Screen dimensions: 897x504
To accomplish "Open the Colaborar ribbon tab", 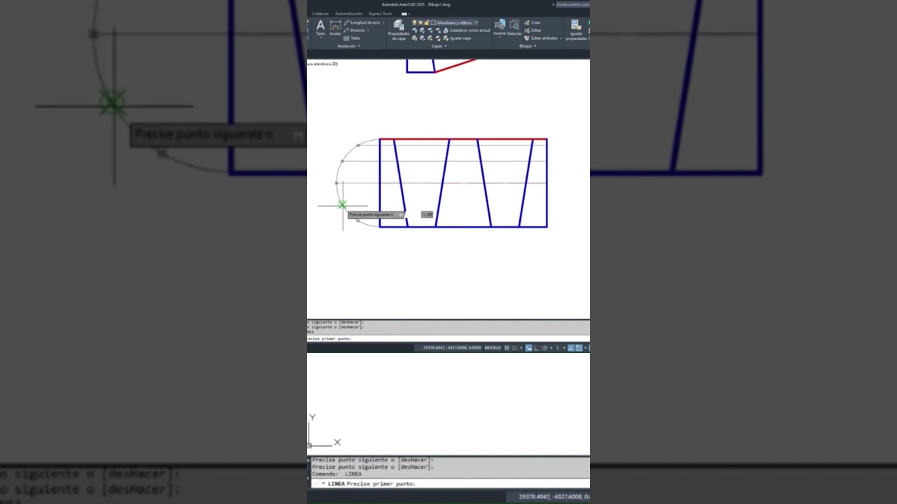I will tap(320, 14).
